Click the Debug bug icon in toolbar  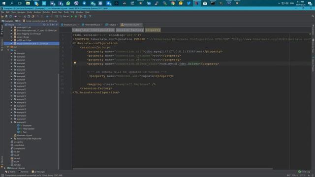(x=76, y=16)
